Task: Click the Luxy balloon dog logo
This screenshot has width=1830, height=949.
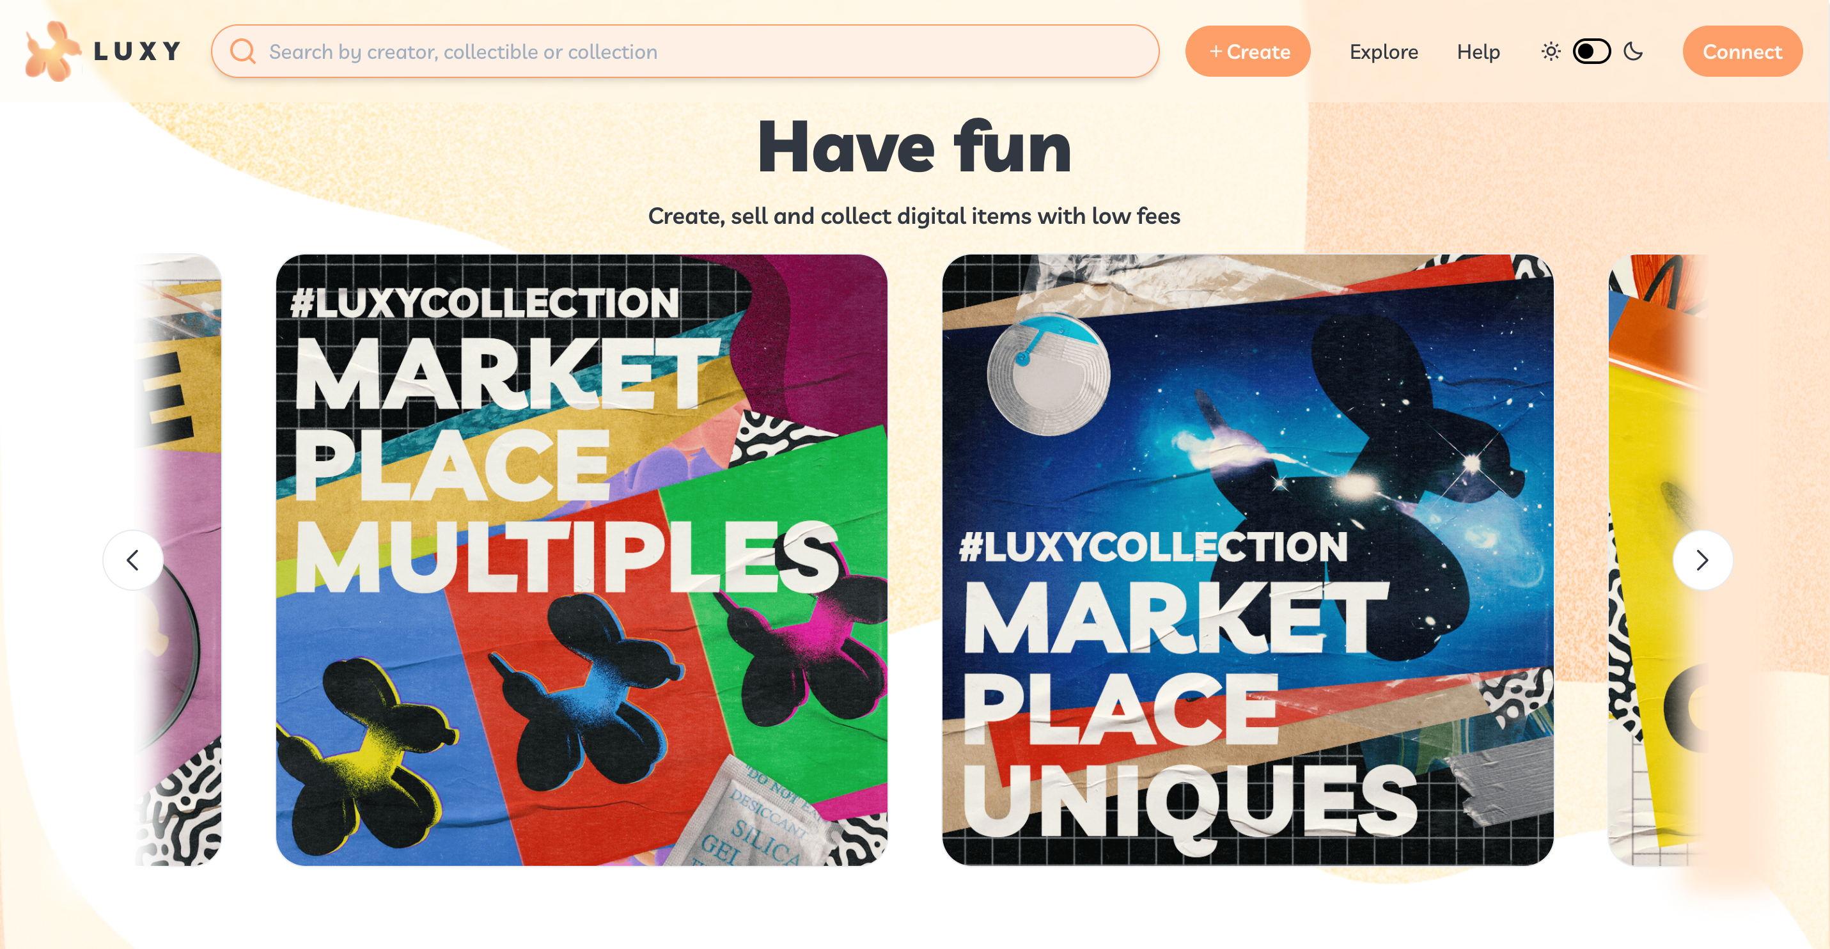Action: (52, 51)
